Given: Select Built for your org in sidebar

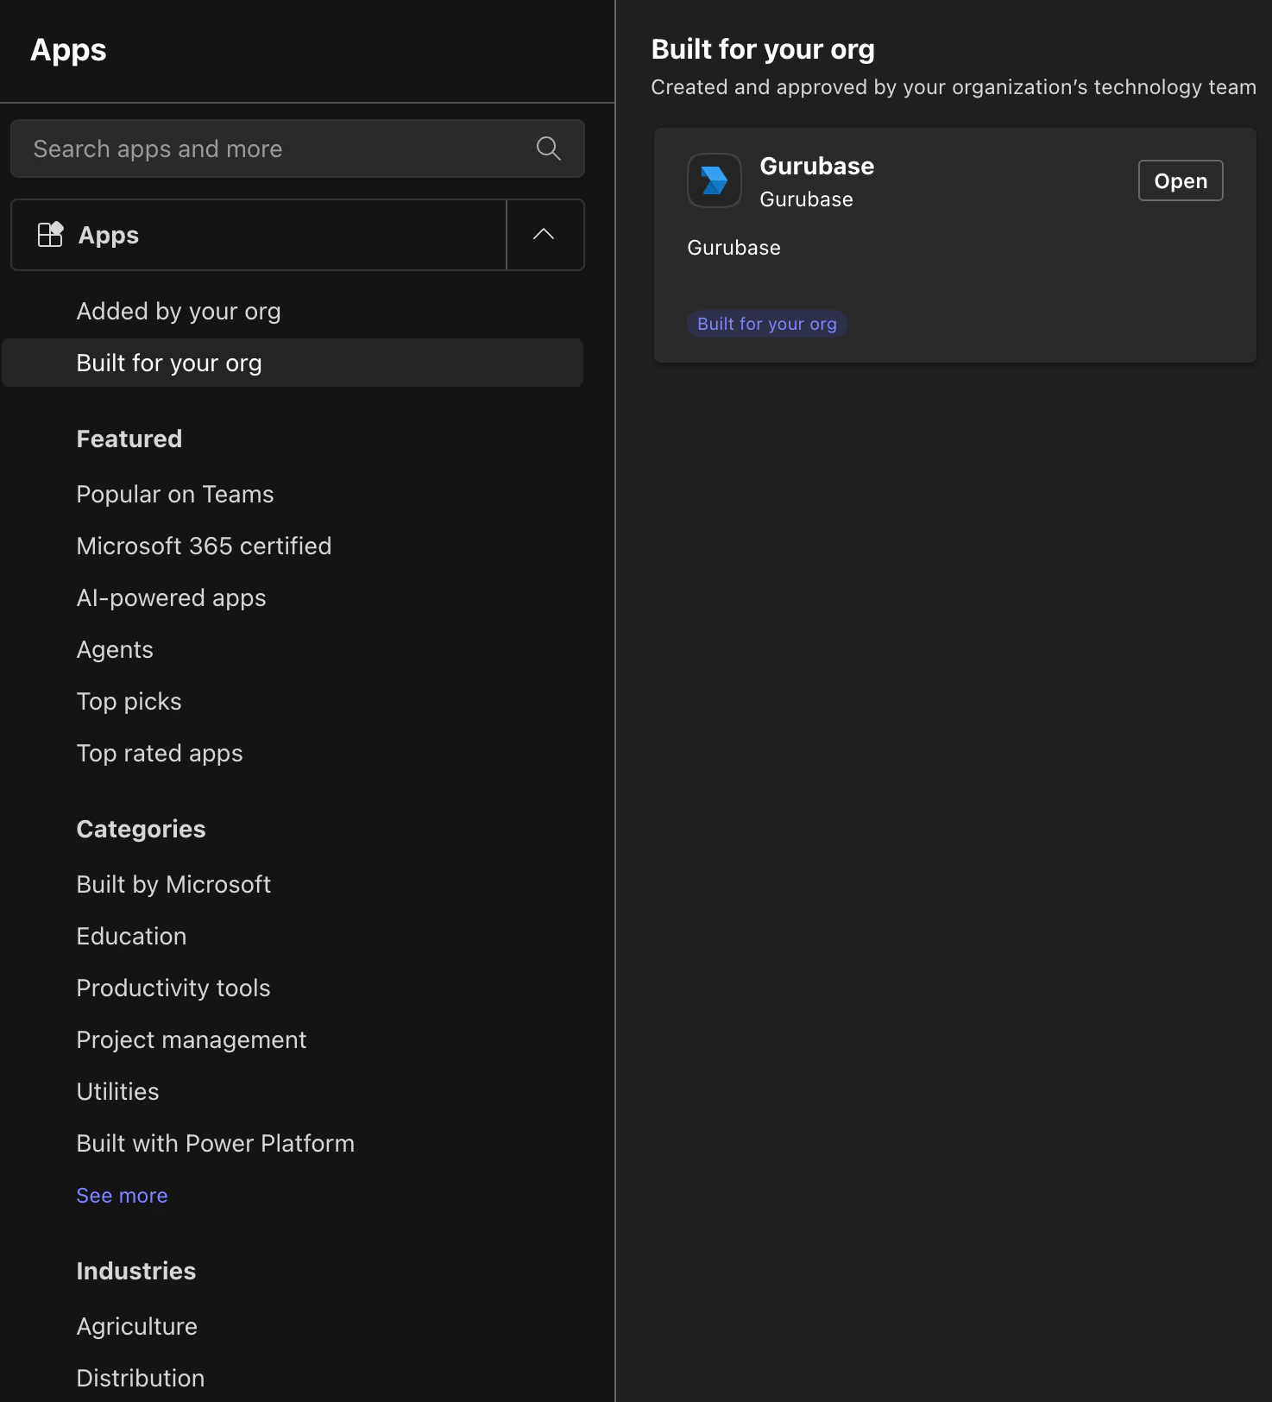Looking at the screenshot, I should (293, 363).
